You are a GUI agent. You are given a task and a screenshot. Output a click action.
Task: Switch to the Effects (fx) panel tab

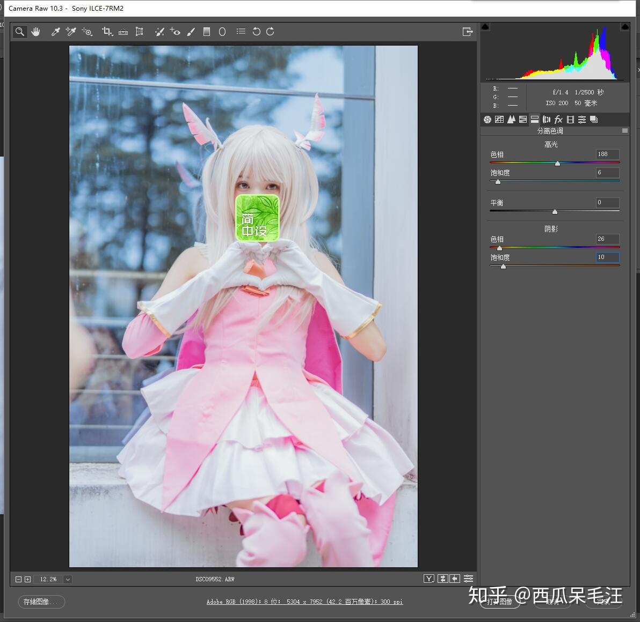(558, 120)
